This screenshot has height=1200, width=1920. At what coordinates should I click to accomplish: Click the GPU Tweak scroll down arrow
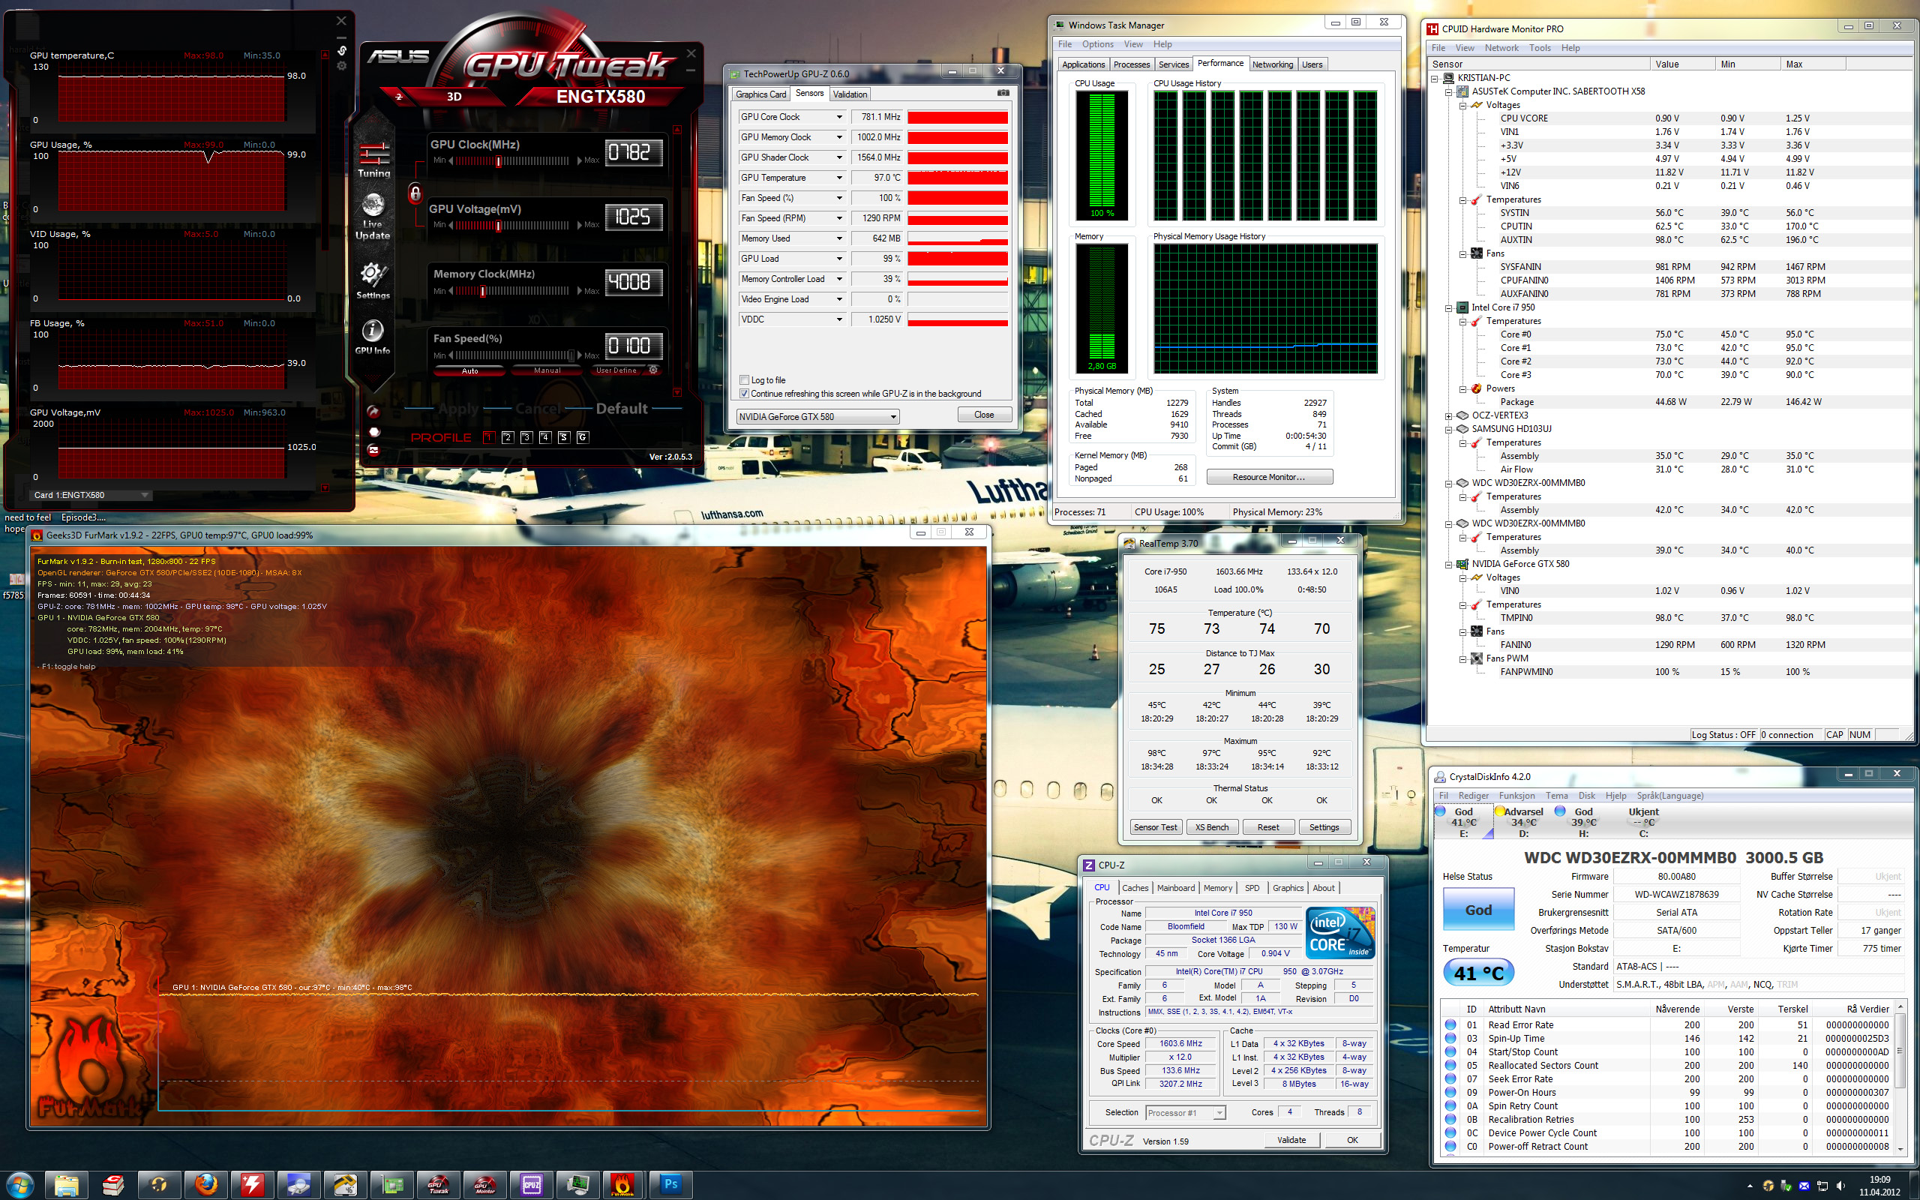click(676, 392)
